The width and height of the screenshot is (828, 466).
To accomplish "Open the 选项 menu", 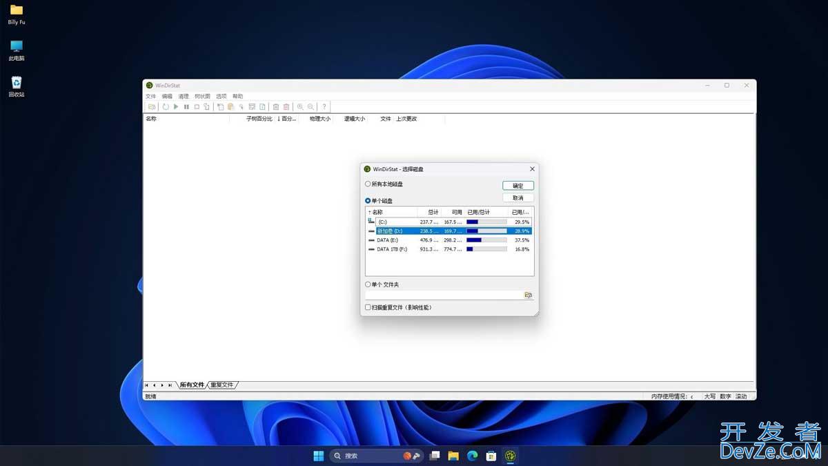I will tap(221, 97).
